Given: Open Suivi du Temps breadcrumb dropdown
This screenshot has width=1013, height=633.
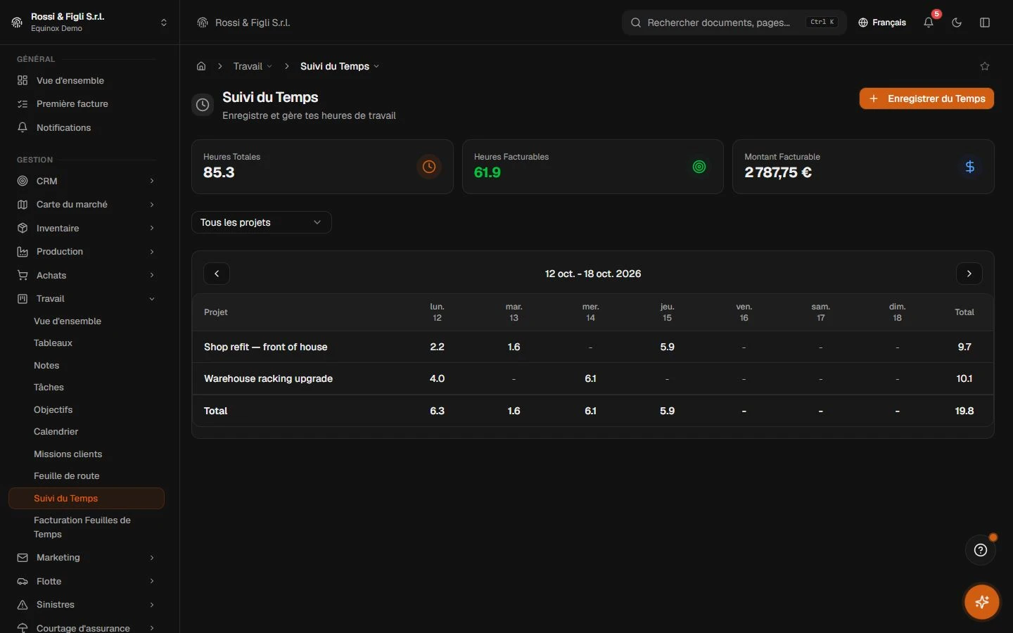Looking at the screenshot, I should (x=340, y=66).
